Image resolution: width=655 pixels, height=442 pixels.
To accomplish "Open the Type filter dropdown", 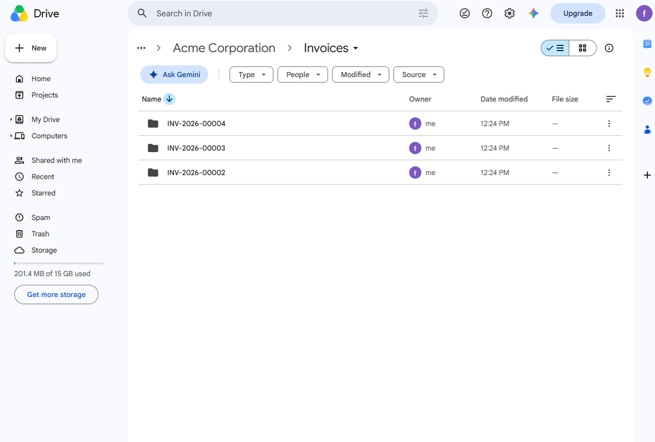I will (252, 74).
